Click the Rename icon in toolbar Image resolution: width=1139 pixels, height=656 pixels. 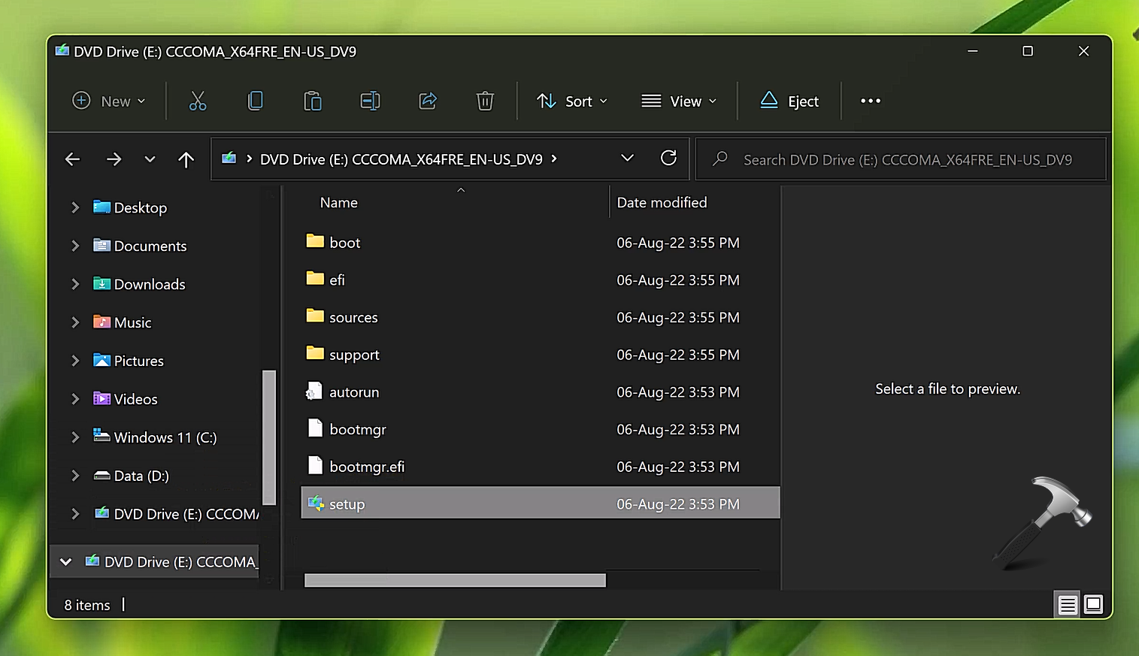pyautogui.click(x=370, y=101)
